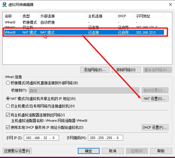
Task: Click the 主机连接 column header
Action: [x=101, y=16]
